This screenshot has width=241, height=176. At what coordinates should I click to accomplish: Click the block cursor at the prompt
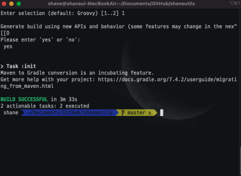tap(162, 113)
